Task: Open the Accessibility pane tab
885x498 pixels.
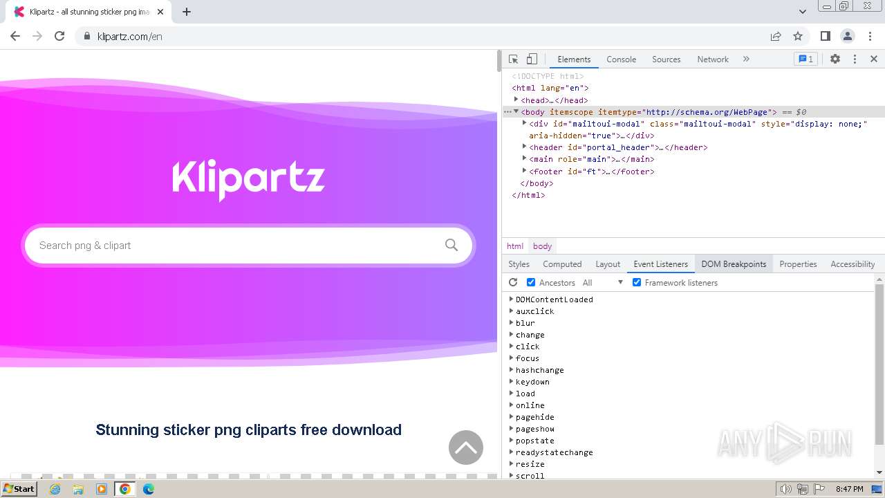Action: [x=853, y=264]
